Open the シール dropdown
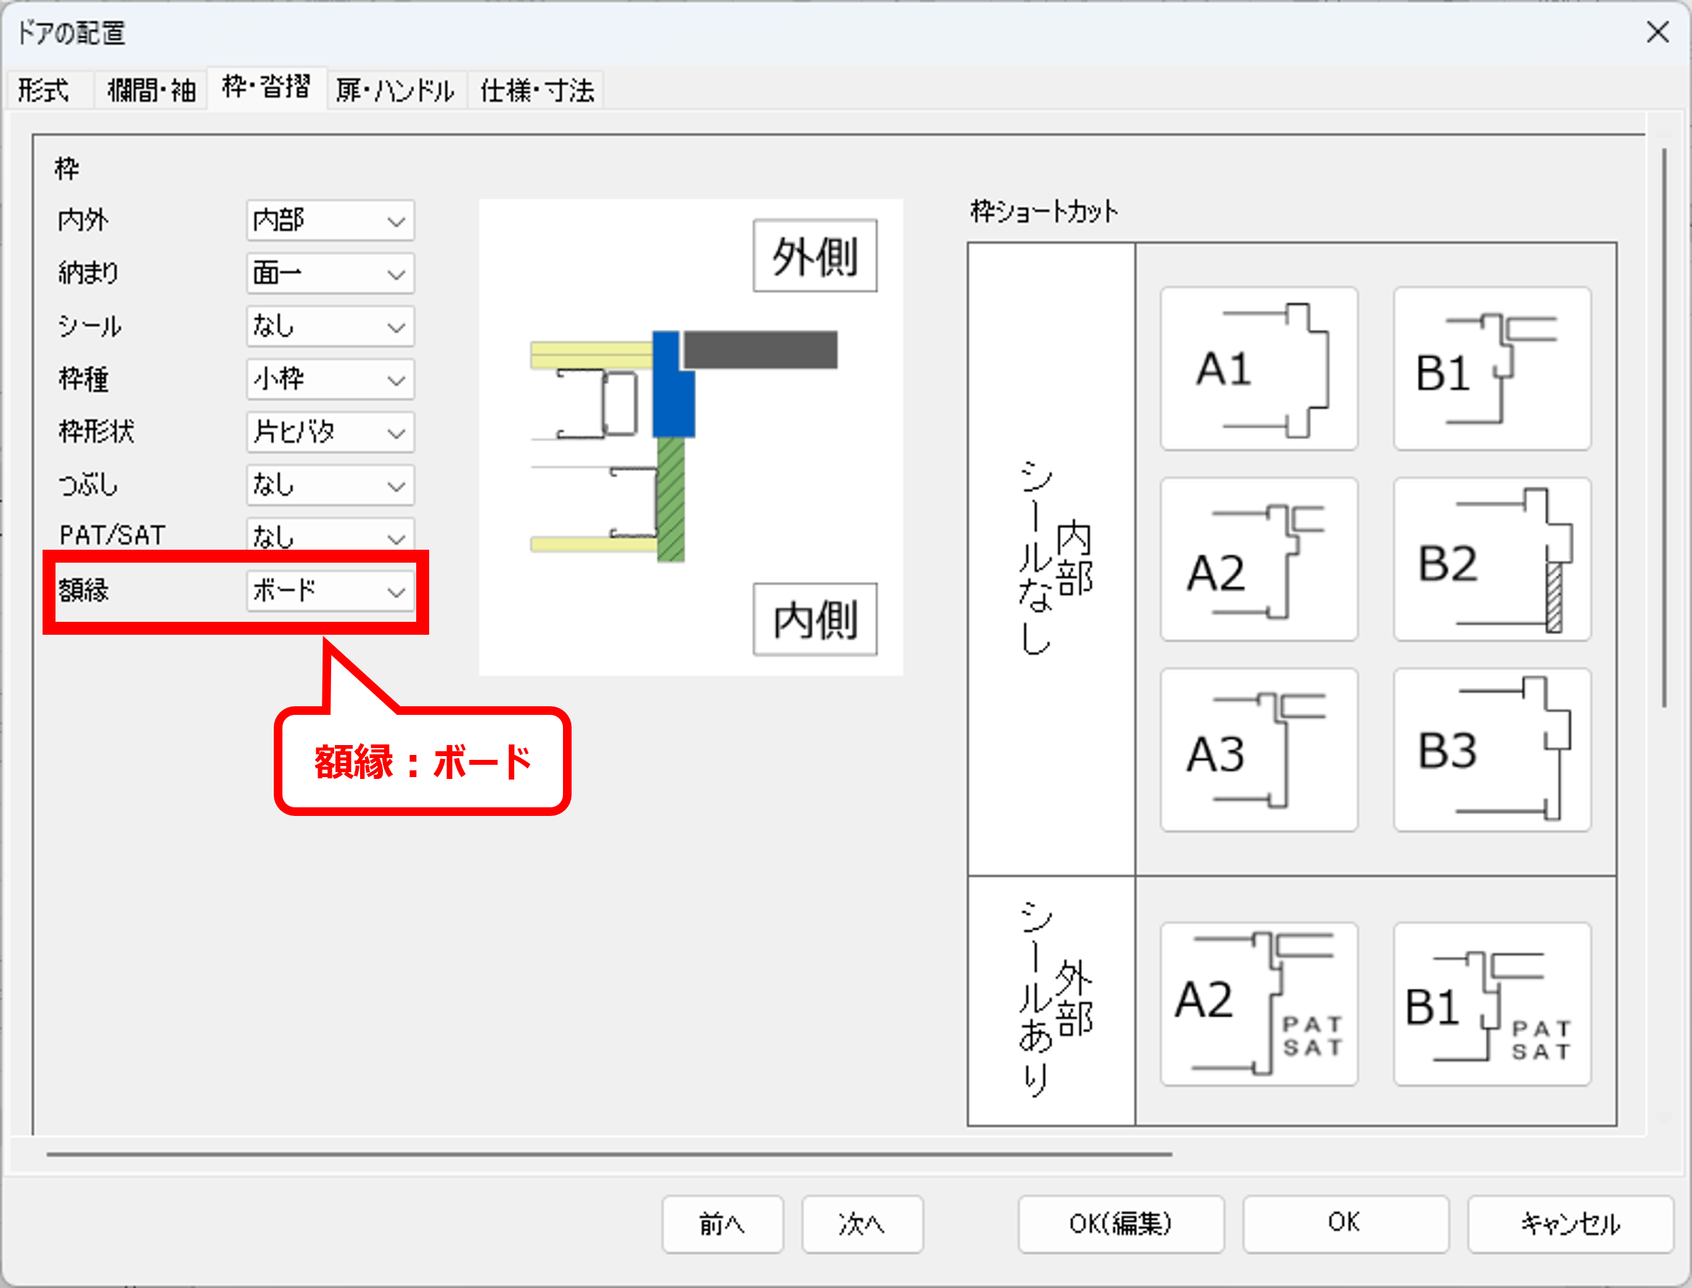Screen dimensions: 1692x1288 [x=331, y=327]
